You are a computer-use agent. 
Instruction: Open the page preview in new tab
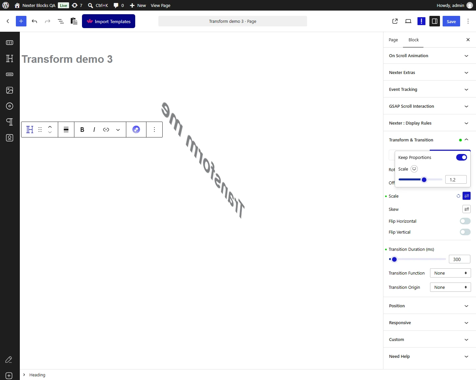click(x=395, y=21)
